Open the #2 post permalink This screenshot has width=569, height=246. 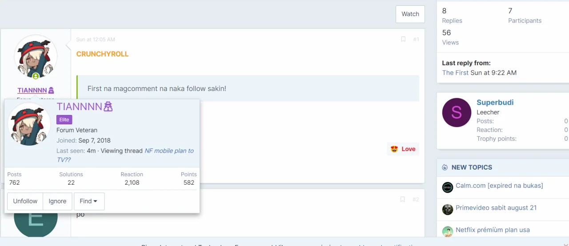click(x=416, y=199)
